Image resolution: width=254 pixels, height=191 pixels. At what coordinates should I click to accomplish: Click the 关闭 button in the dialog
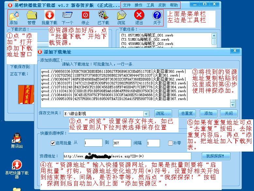pos(229,113)
